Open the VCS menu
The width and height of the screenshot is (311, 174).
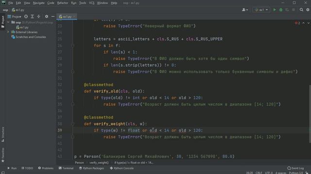[92, 3]
